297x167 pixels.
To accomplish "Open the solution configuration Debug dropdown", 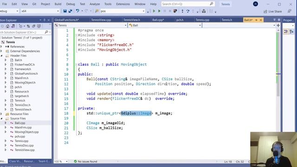I will 17,11.
